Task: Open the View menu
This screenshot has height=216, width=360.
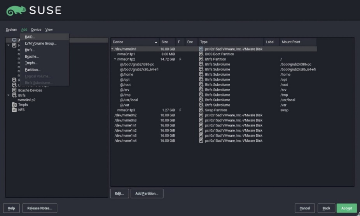Action: (49, 30)
